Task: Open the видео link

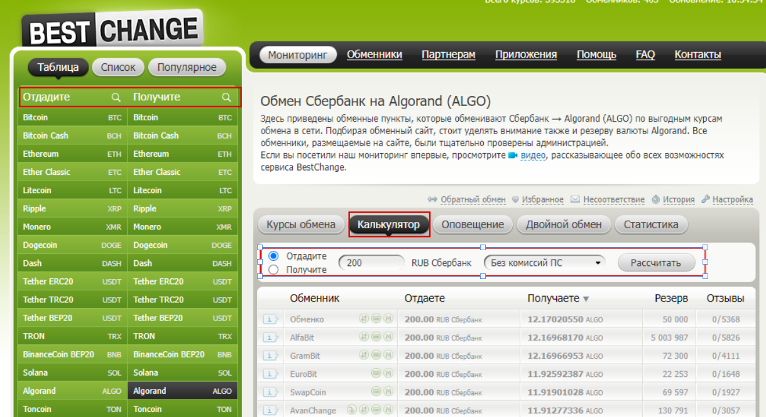Action: click(533, 155)
